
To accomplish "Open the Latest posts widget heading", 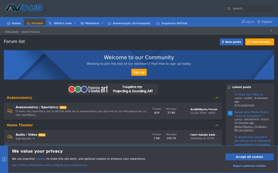I will (x=241, y=87).
